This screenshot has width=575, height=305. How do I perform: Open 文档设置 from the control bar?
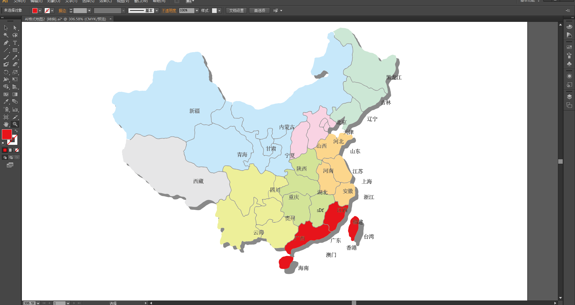pos(236,10)
